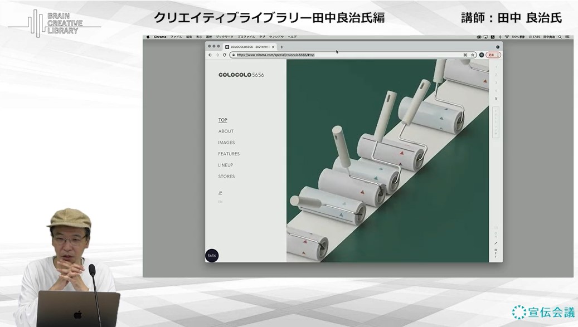Switch site language to EN
This screenshot has height=327, width=578.
220,202
